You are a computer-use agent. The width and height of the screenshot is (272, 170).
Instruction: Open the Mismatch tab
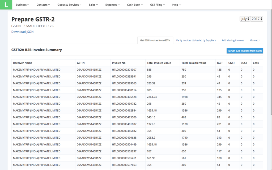[255, 40]
